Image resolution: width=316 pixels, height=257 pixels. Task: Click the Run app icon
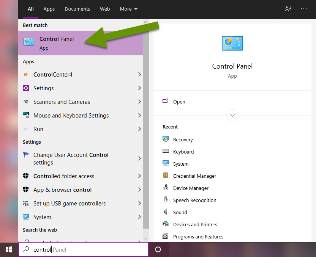[26, 129]
